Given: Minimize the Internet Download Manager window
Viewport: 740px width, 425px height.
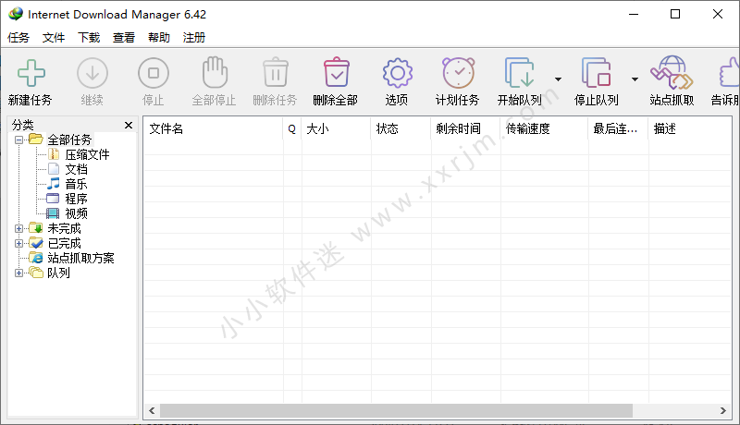Looking at the screenshot, I should pos(634,14).
